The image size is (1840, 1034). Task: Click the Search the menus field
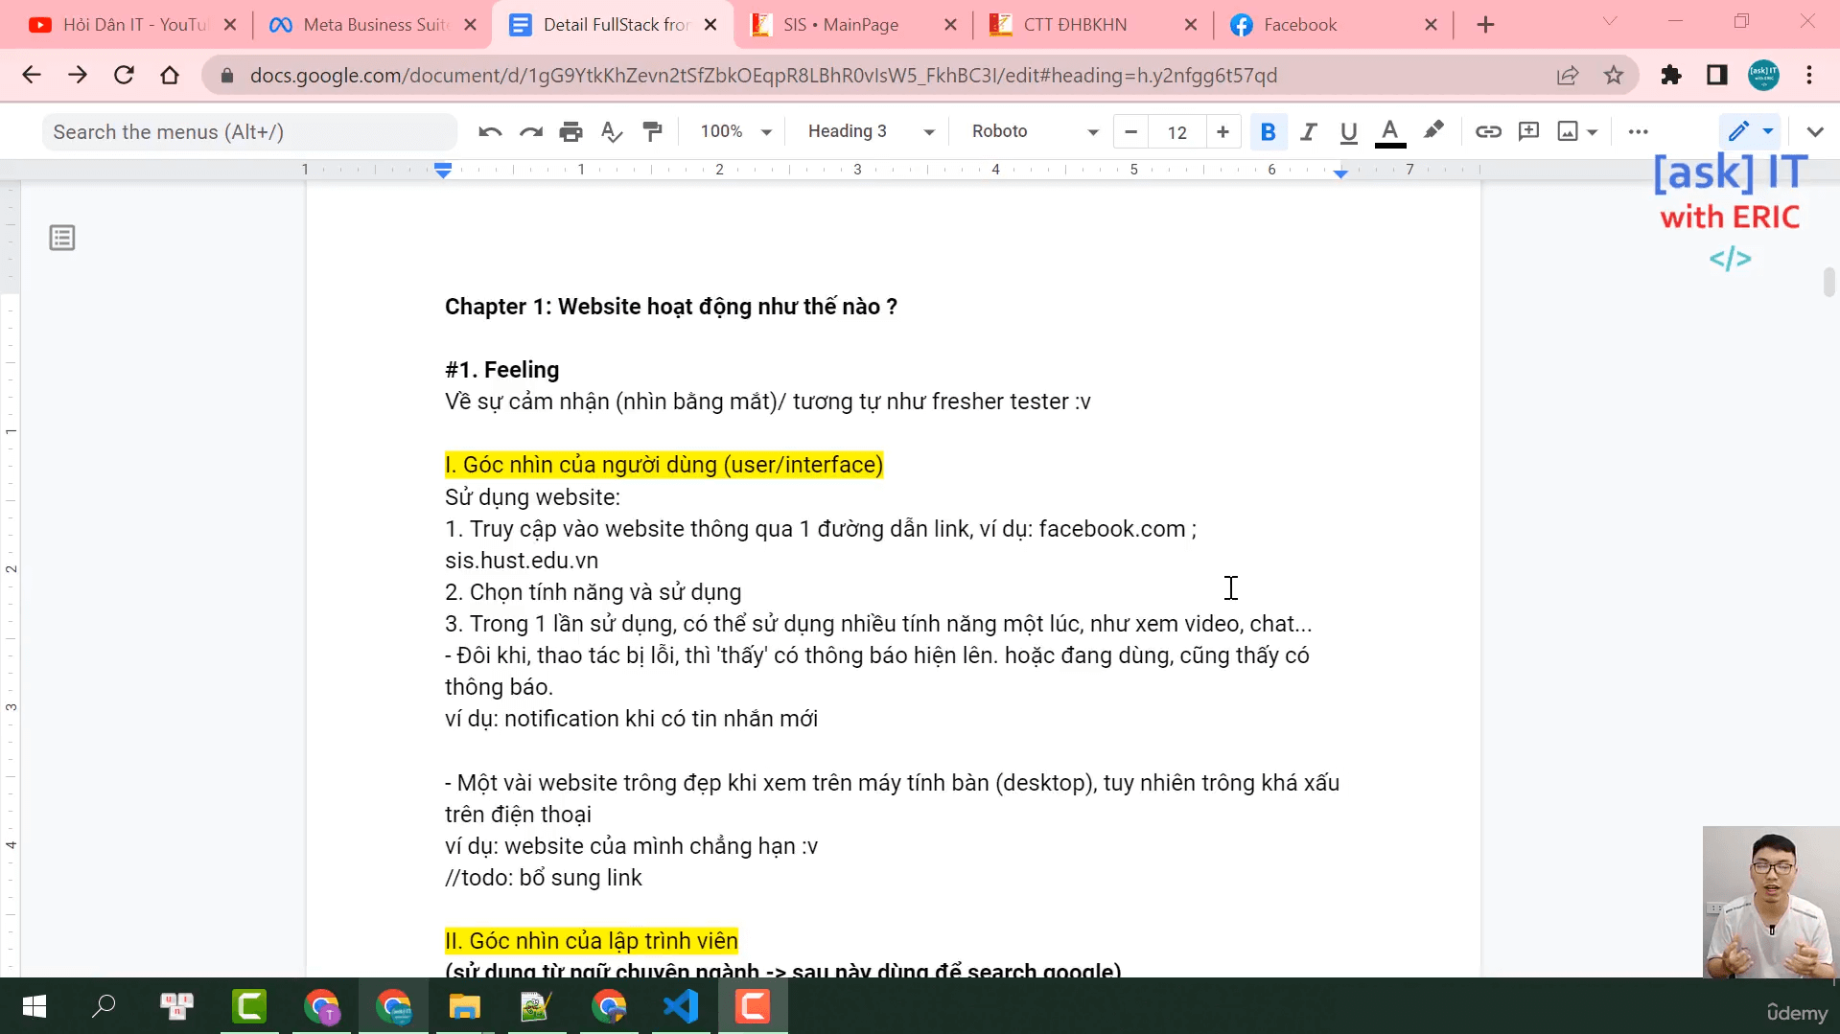[249, 132]
